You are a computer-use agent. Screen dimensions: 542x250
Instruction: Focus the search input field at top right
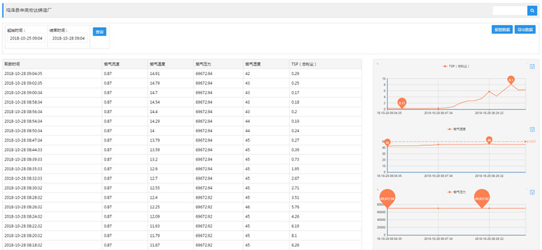coord(509,10)
